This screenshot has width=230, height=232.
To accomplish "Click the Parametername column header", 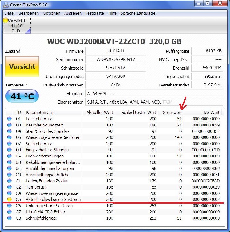I will click(x=41, y=113).
